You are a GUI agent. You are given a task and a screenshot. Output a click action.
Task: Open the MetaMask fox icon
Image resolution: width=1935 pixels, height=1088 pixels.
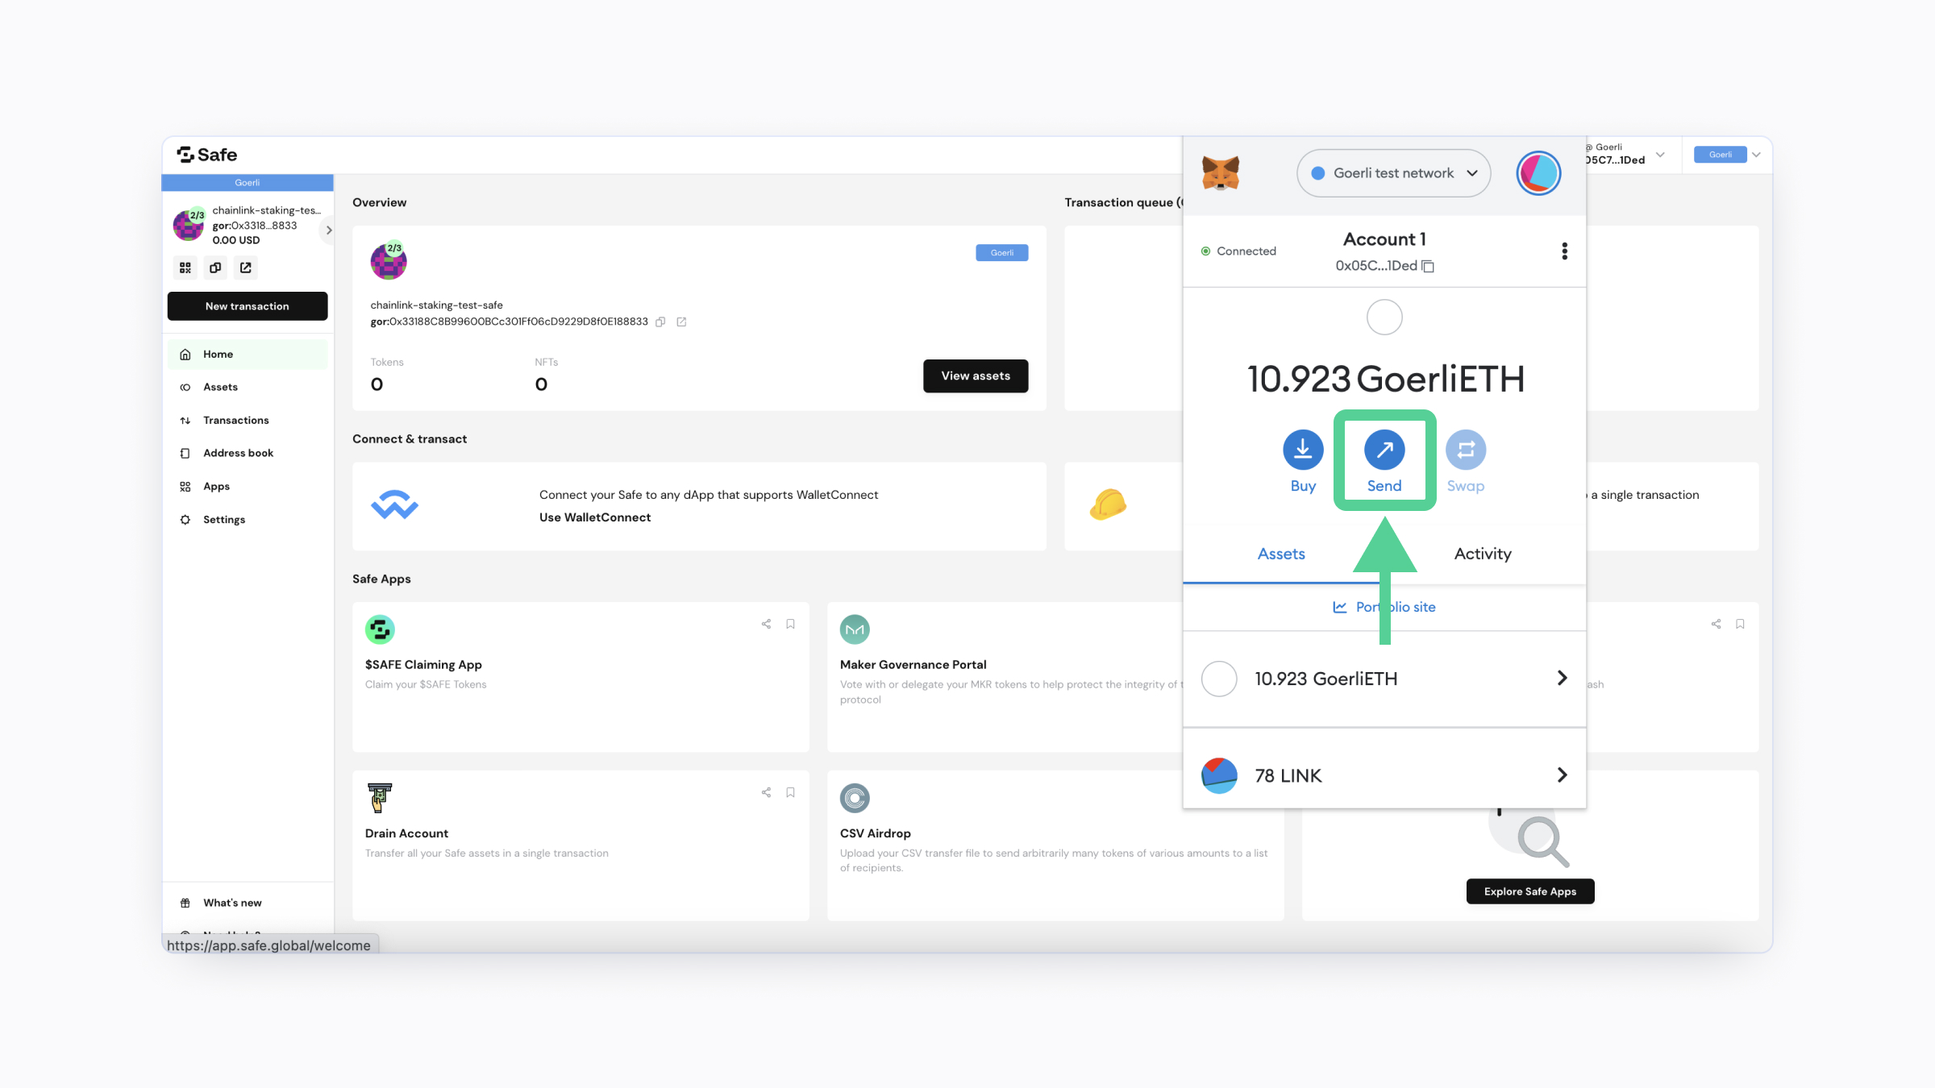coord(1220,173)
